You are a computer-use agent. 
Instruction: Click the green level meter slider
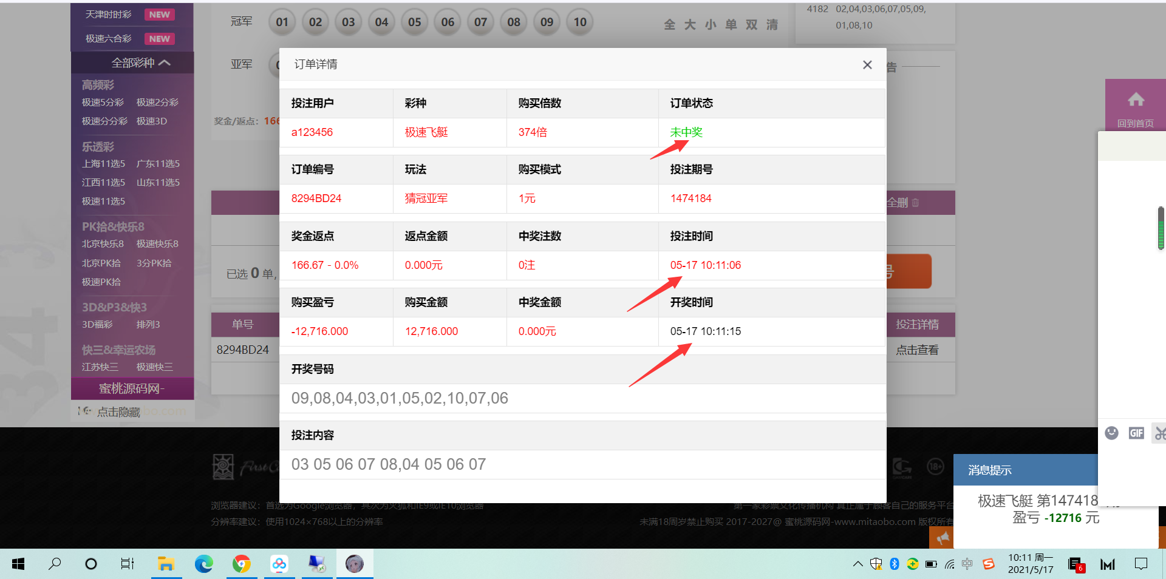pyautogui.click(x=1161, y=229)
